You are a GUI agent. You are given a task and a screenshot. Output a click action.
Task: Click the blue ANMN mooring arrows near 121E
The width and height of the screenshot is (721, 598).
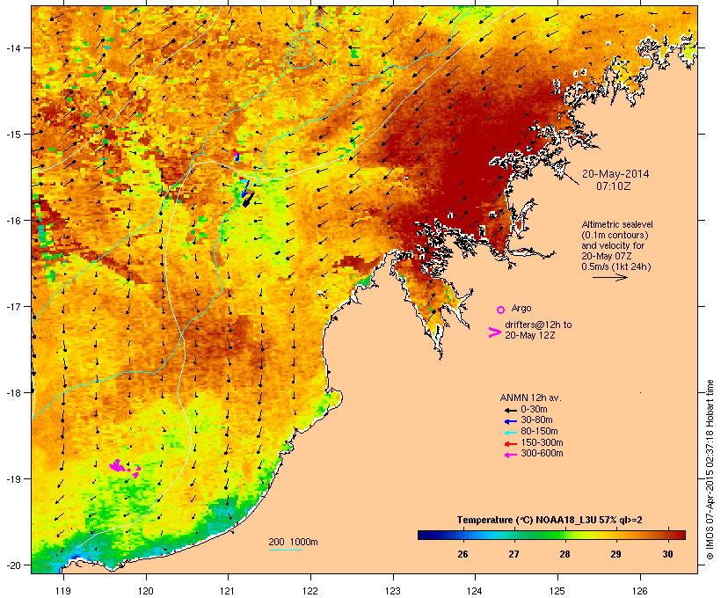point(247,193)
